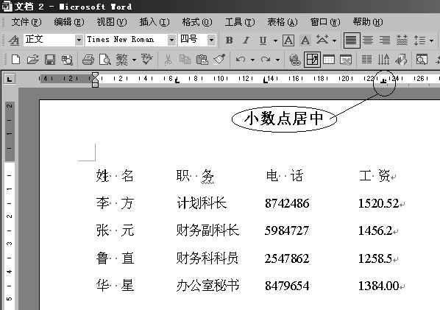Click the permission icon after Save
440x310 pixels.
coord(67,60)
